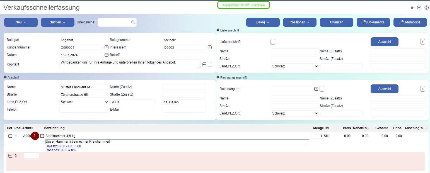Click info icon beside Rechnung an
This screenshot has height=173, width=430.
tap(316, 89)
